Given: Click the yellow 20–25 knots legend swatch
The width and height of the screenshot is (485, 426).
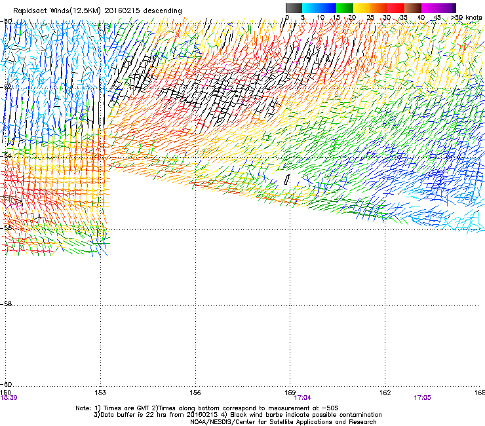Looking at the screenshot, I should [x=362, y=8].
